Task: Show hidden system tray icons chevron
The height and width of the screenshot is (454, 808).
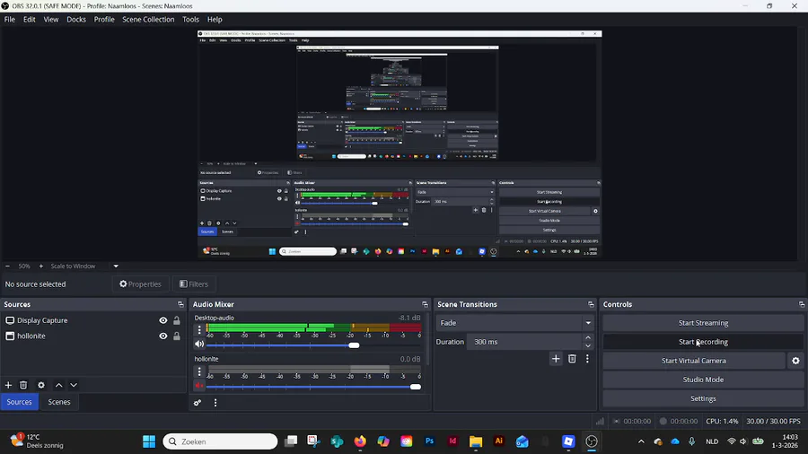Action: click(641, 441)
